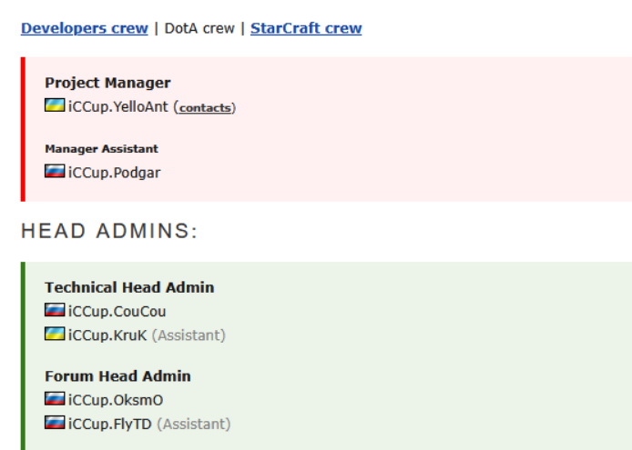Click the iCCup.YelloAnt username

click(118, 106)
